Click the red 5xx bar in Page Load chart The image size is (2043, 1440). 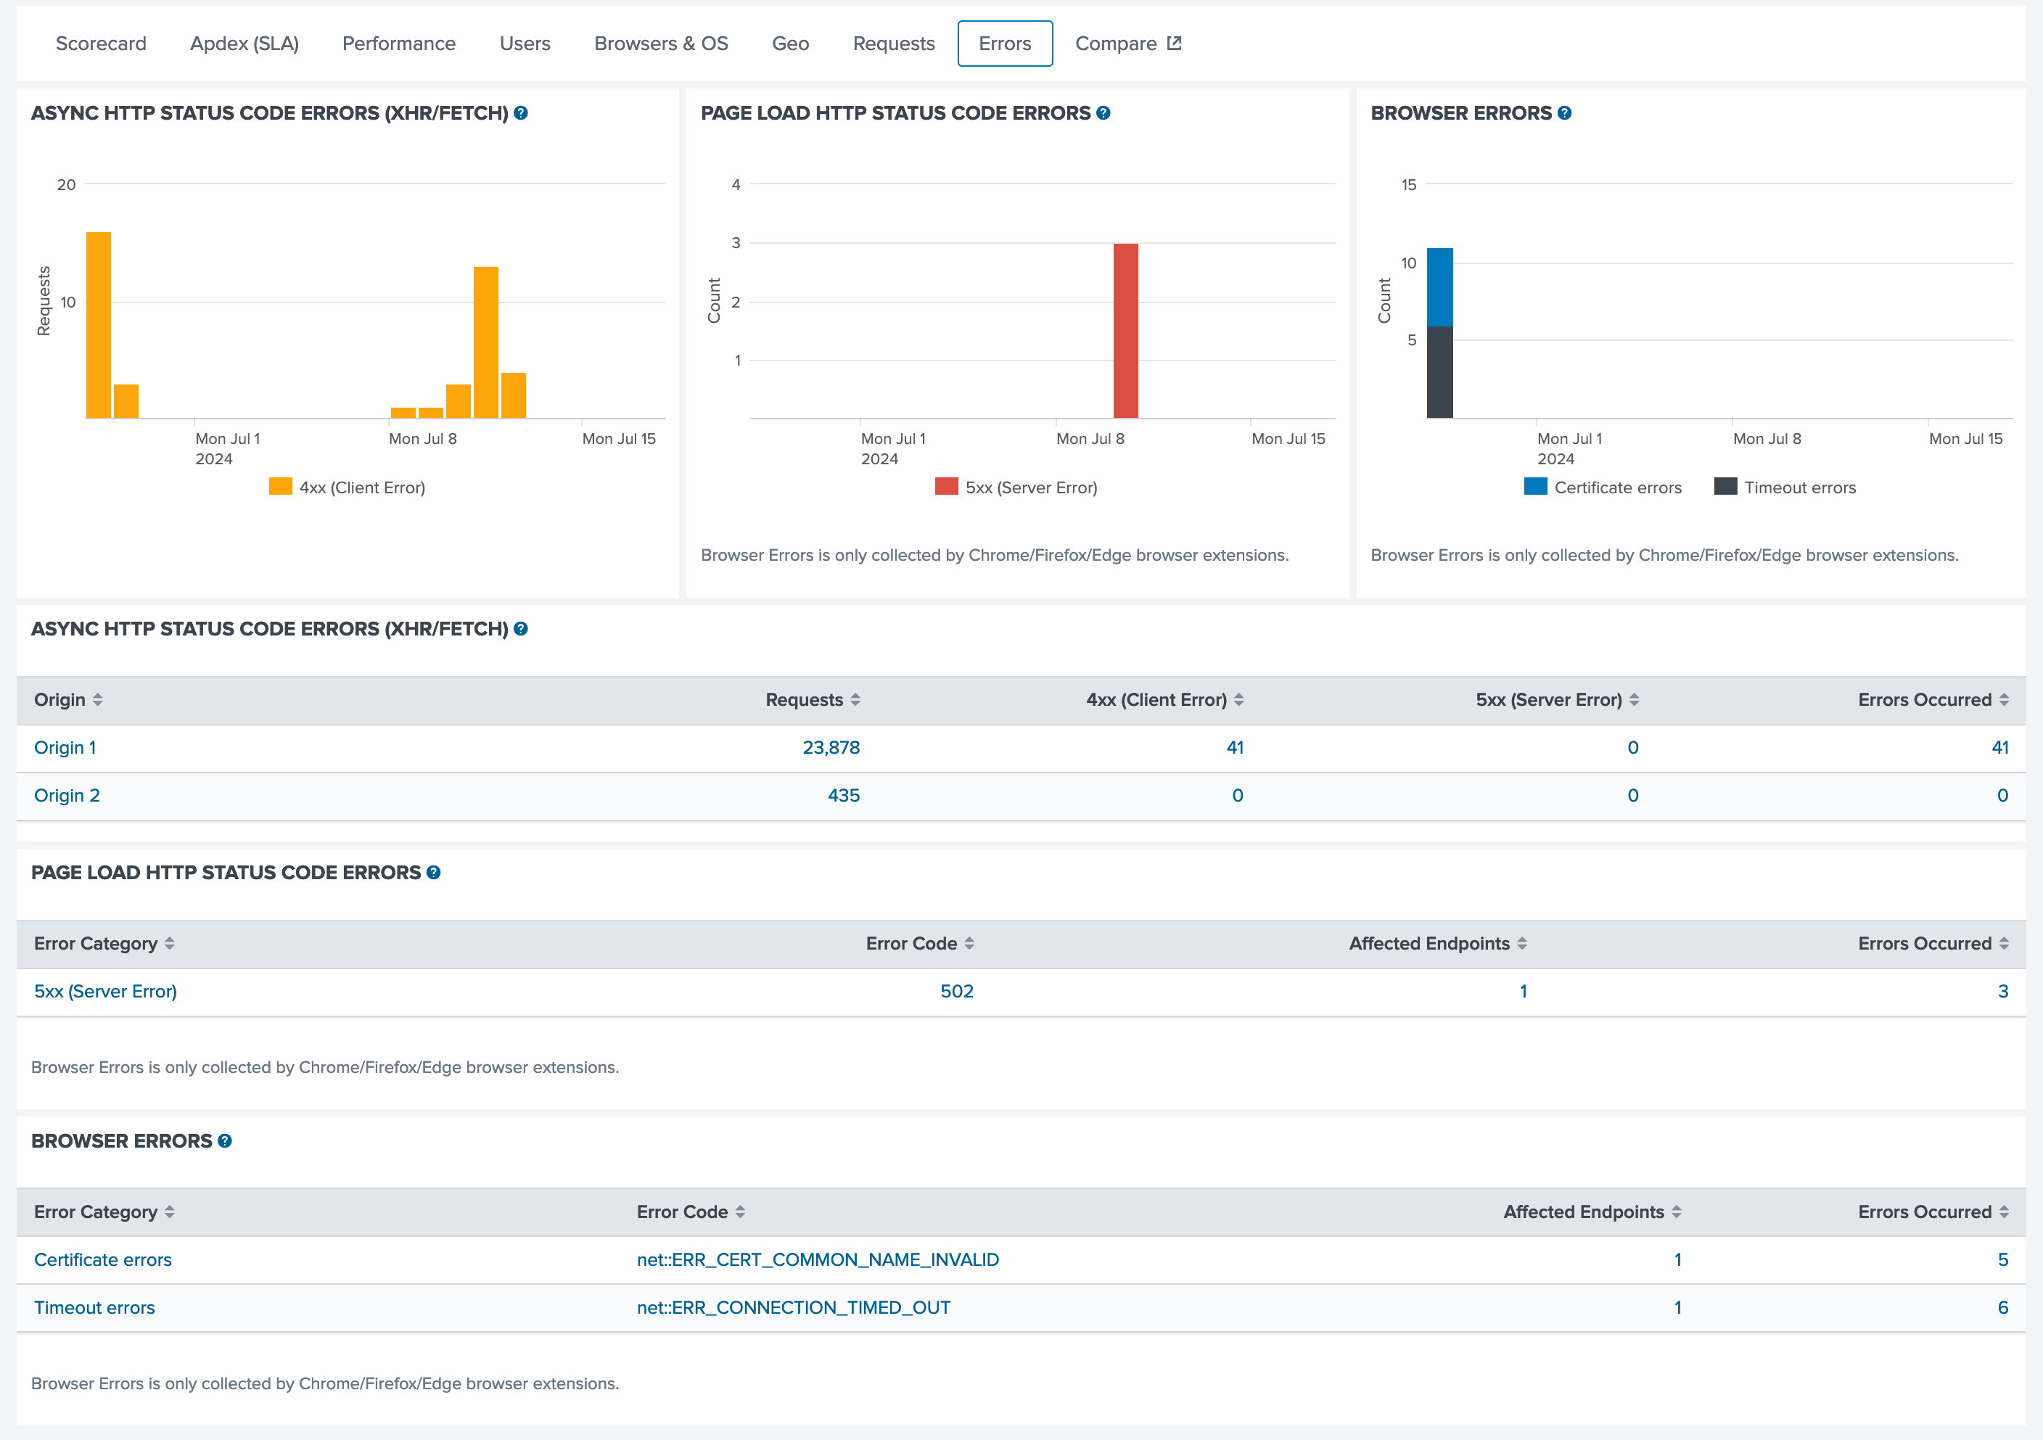[x=1125, y=330]
